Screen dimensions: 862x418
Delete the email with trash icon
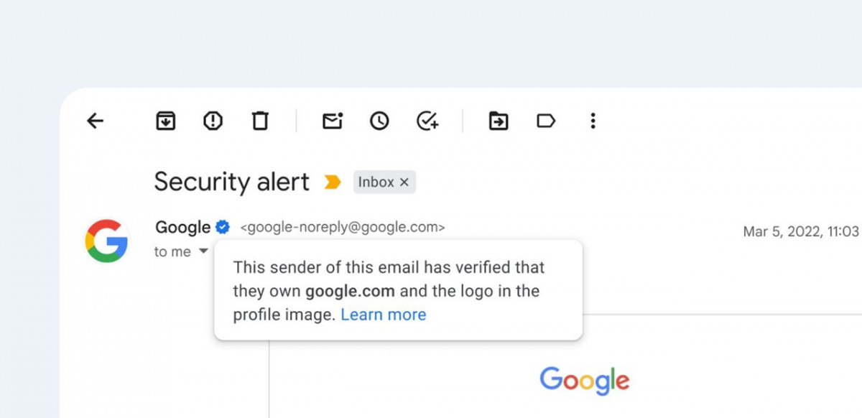click(260, 121)
